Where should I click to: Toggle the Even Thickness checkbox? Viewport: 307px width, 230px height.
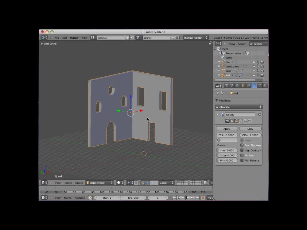(242, 145)
